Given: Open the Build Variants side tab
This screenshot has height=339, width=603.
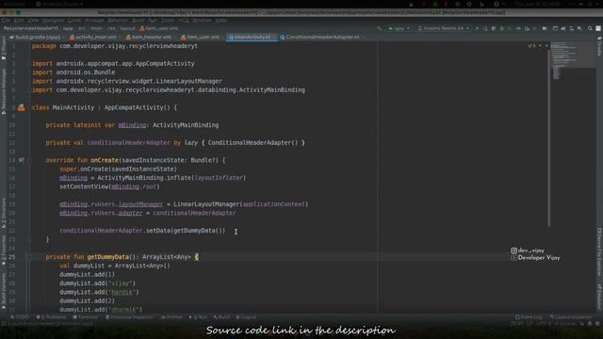Looking at the screenshot, I should [x=4, y=291].
